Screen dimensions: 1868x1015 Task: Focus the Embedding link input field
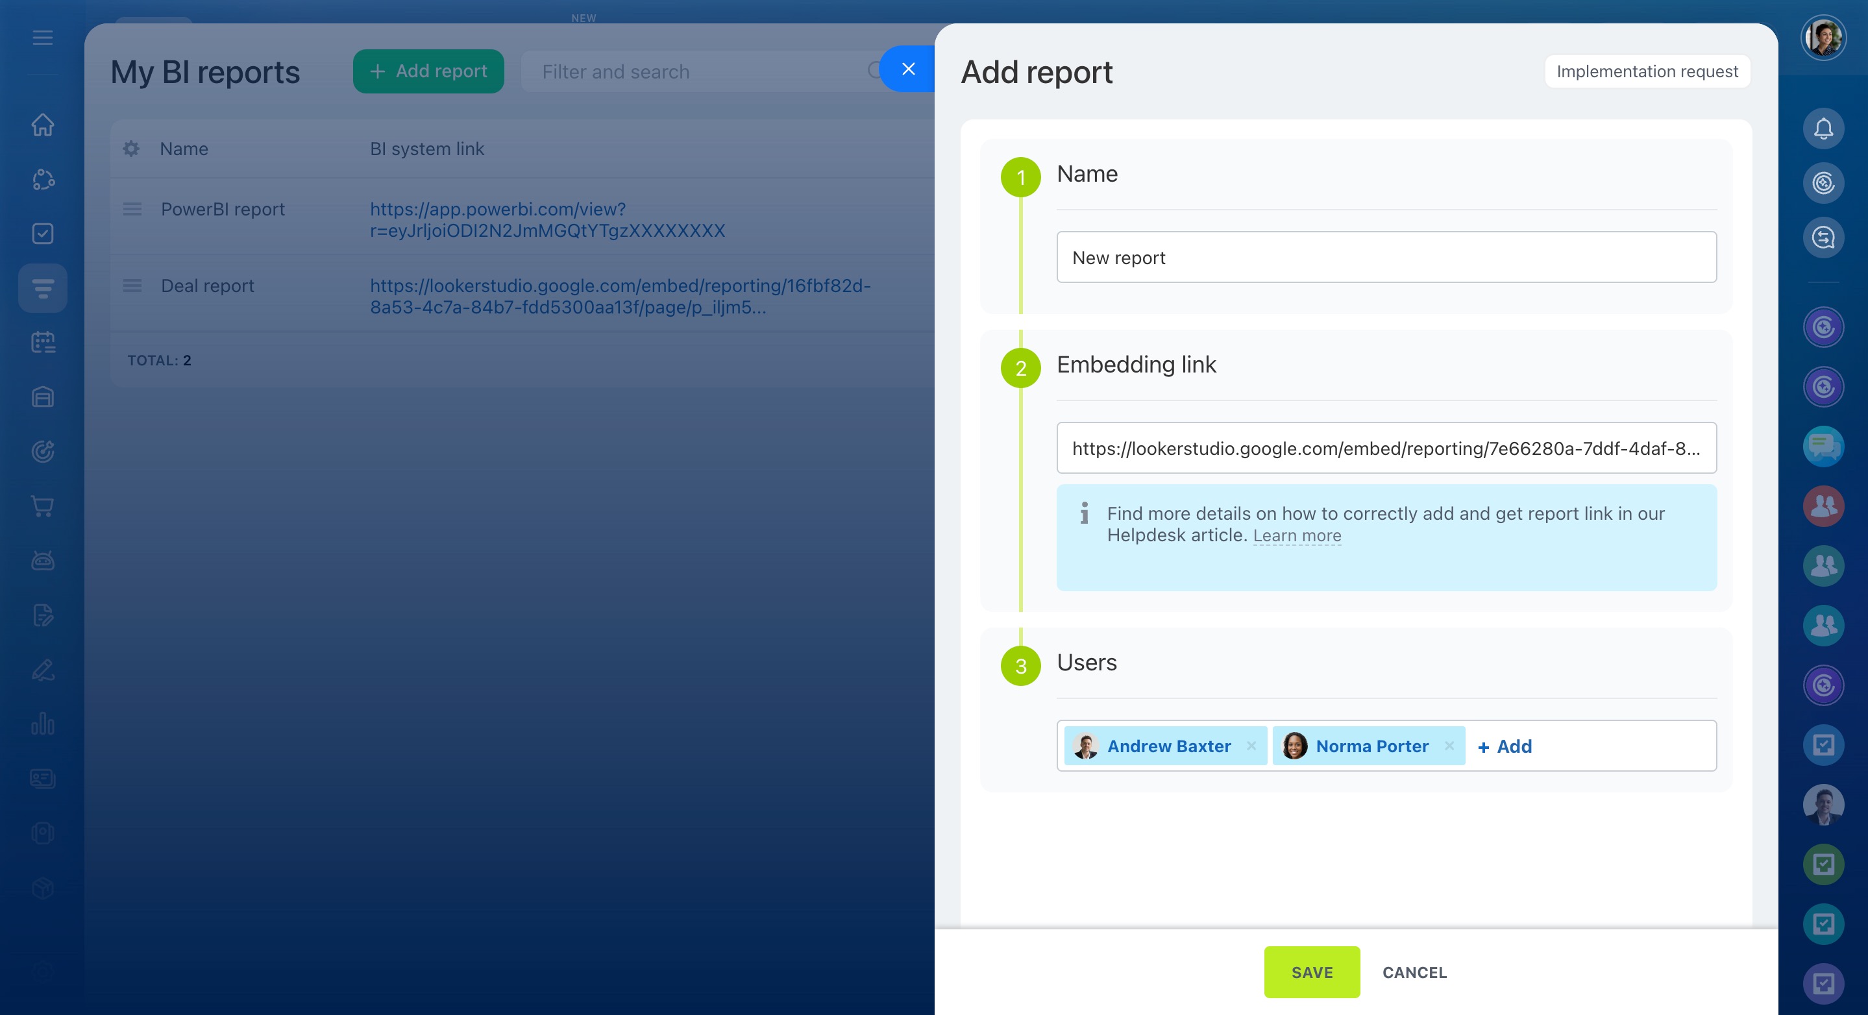(1386, 448)
